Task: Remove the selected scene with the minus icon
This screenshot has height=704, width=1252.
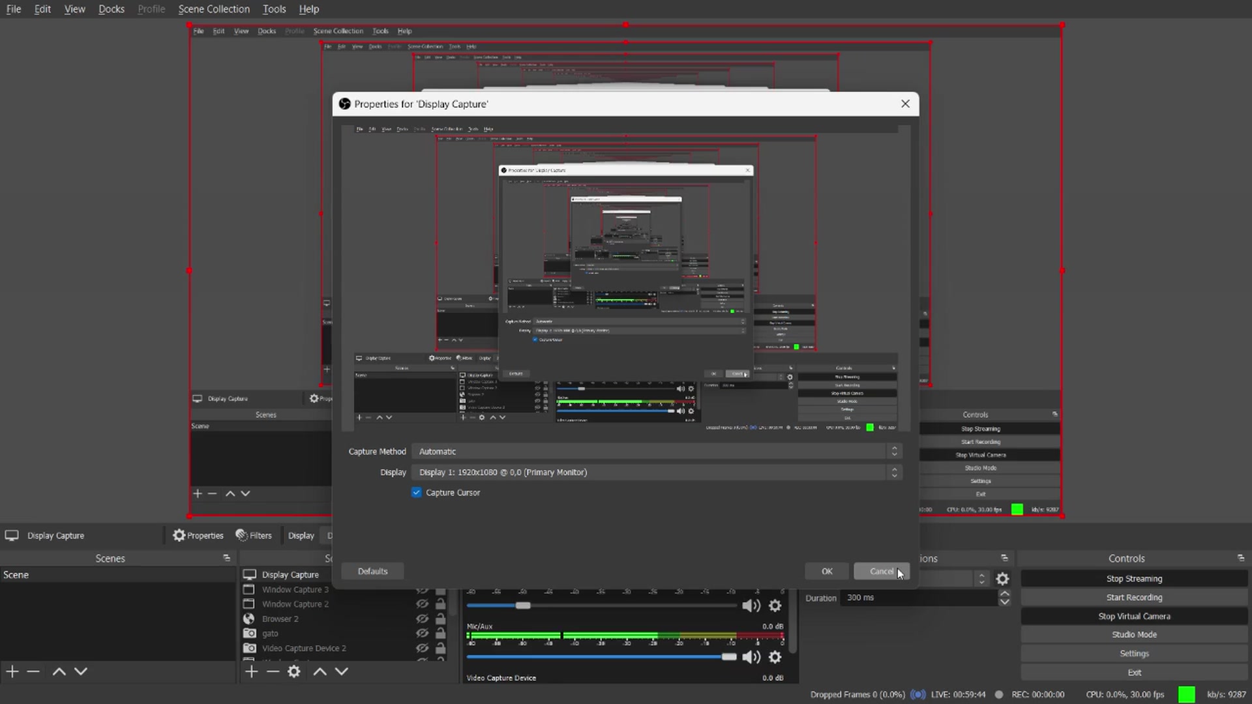Action: pos(33,671)
